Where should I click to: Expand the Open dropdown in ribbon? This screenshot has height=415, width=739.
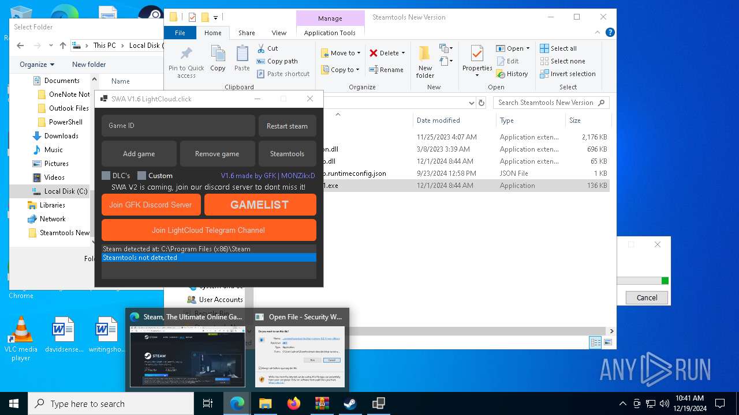(528, 48)
